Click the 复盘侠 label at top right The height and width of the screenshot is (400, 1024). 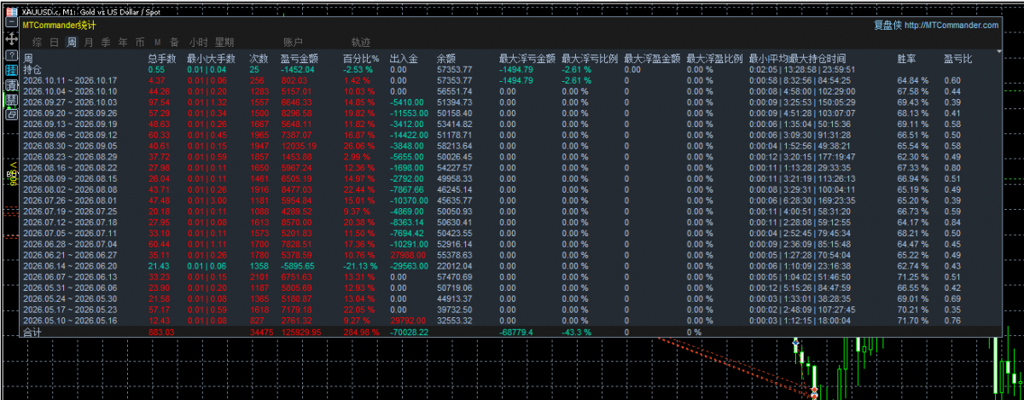click(x=887, y=26)
